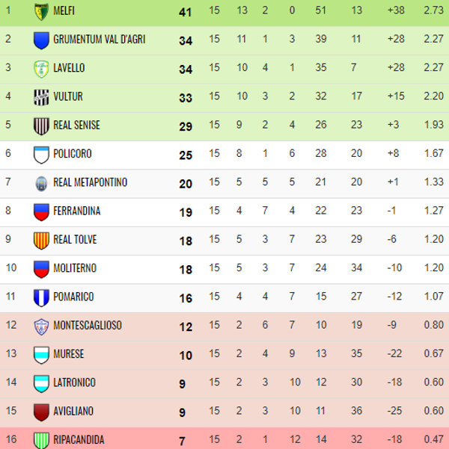
Task: Click the Vultur black-and-white striped crest
Action: [x=41, y=98]
